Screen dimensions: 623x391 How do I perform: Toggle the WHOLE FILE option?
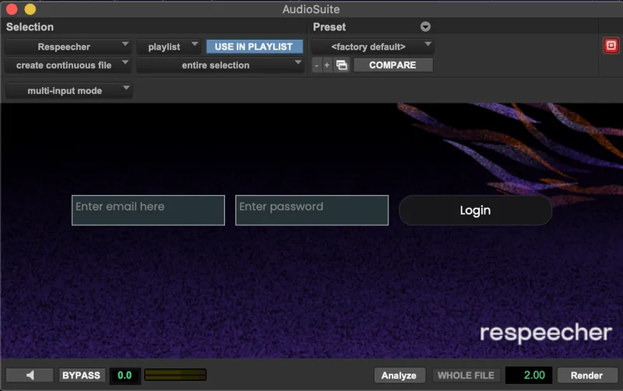[466, 375]
